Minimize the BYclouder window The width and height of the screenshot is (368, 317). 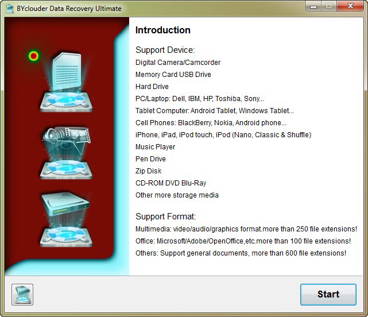coord(313,7)
